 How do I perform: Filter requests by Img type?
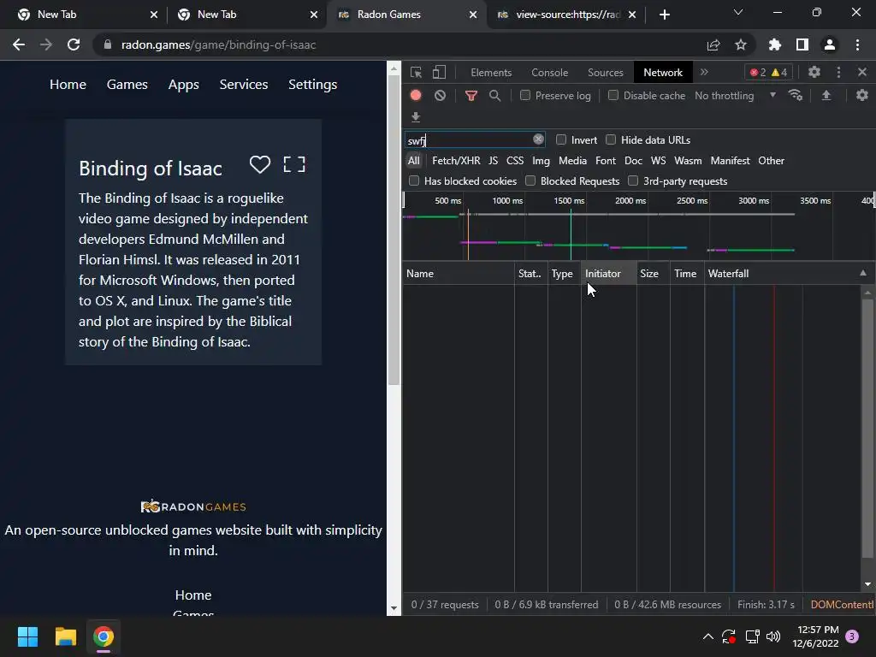point(541,160)
